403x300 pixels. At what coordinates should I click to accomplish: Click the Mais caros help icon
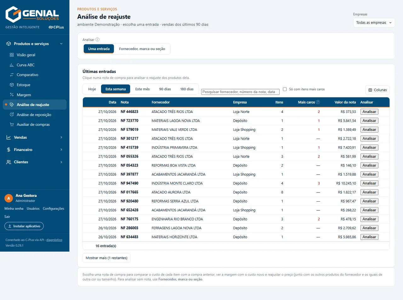point(318,102)
